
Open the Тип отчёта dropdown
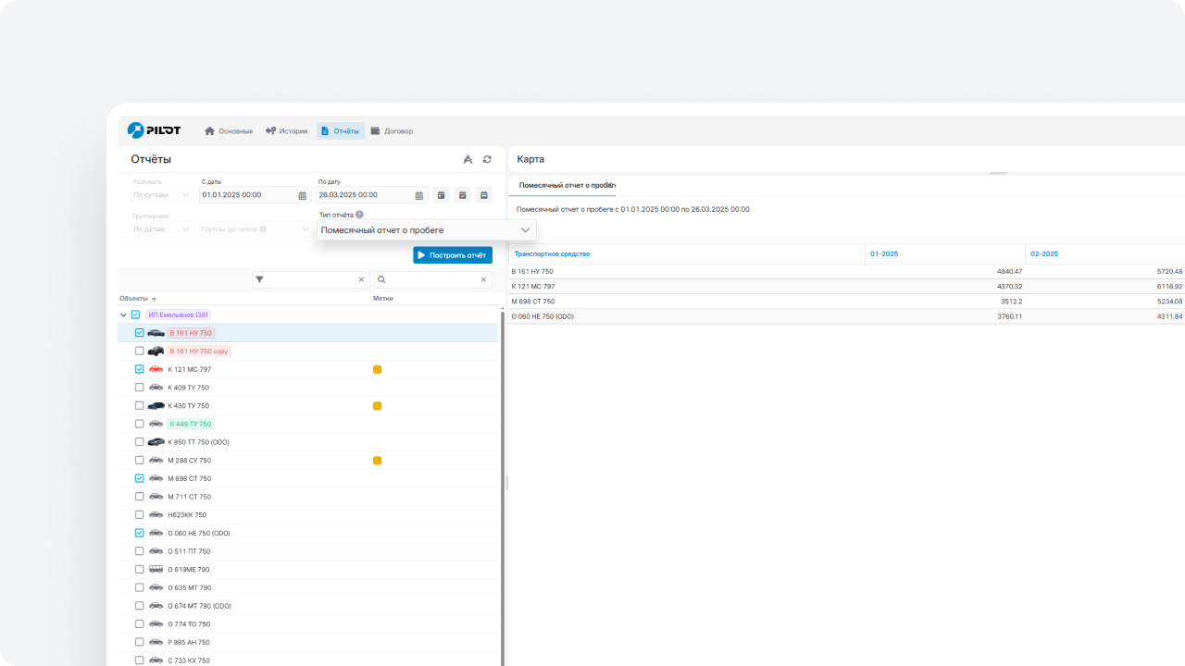[426, 229]
